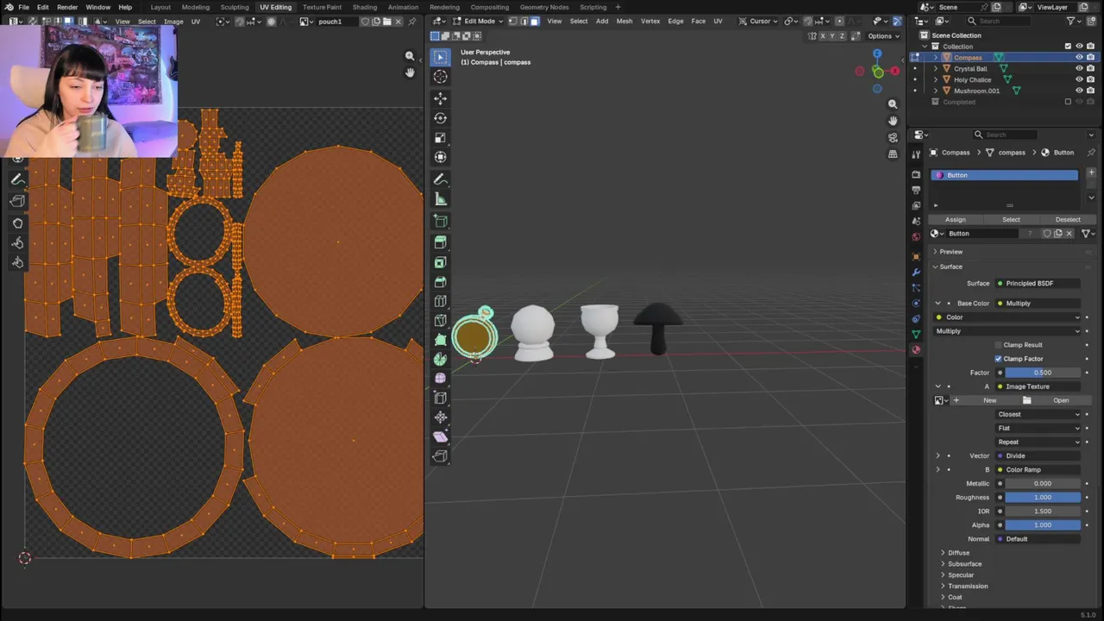The height and width of the screenshot is (621, 1104).
Task: Hide Mushroom.001 object in viewport
Action: pos(1078,91)
